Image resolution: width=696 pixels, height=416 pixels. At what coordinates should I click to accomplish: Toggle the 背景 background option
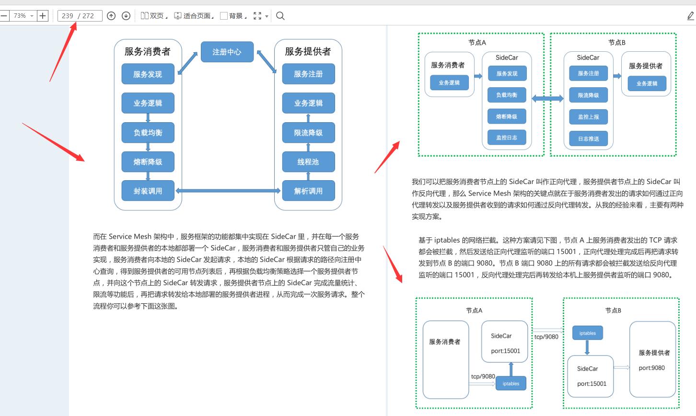[233, 16]
